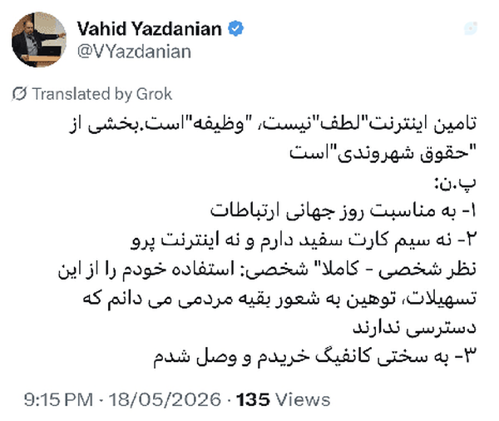Open the Vahid Yazdanian display name link
499x421 pixels.
pos(149,28)
